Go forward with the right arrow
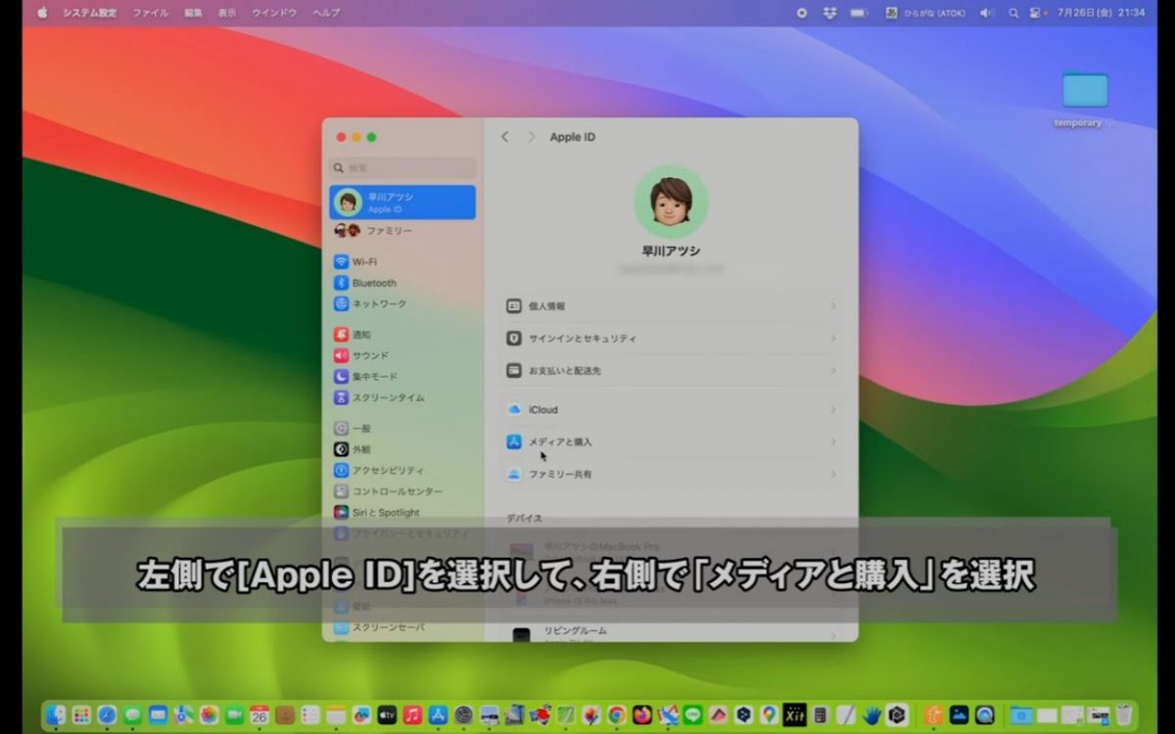Screen dimensions: 1175x734 tap(531, 137)
